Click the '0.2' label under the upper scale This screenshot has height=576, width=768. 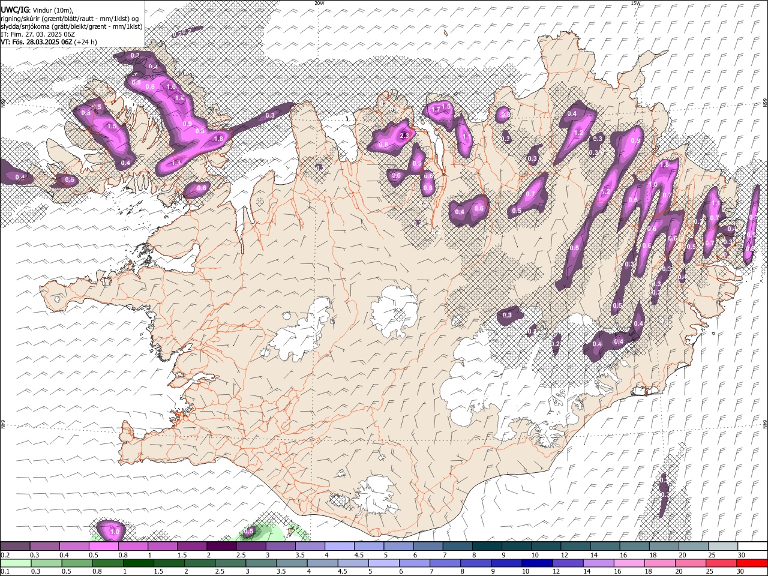(x=4, y=555)
